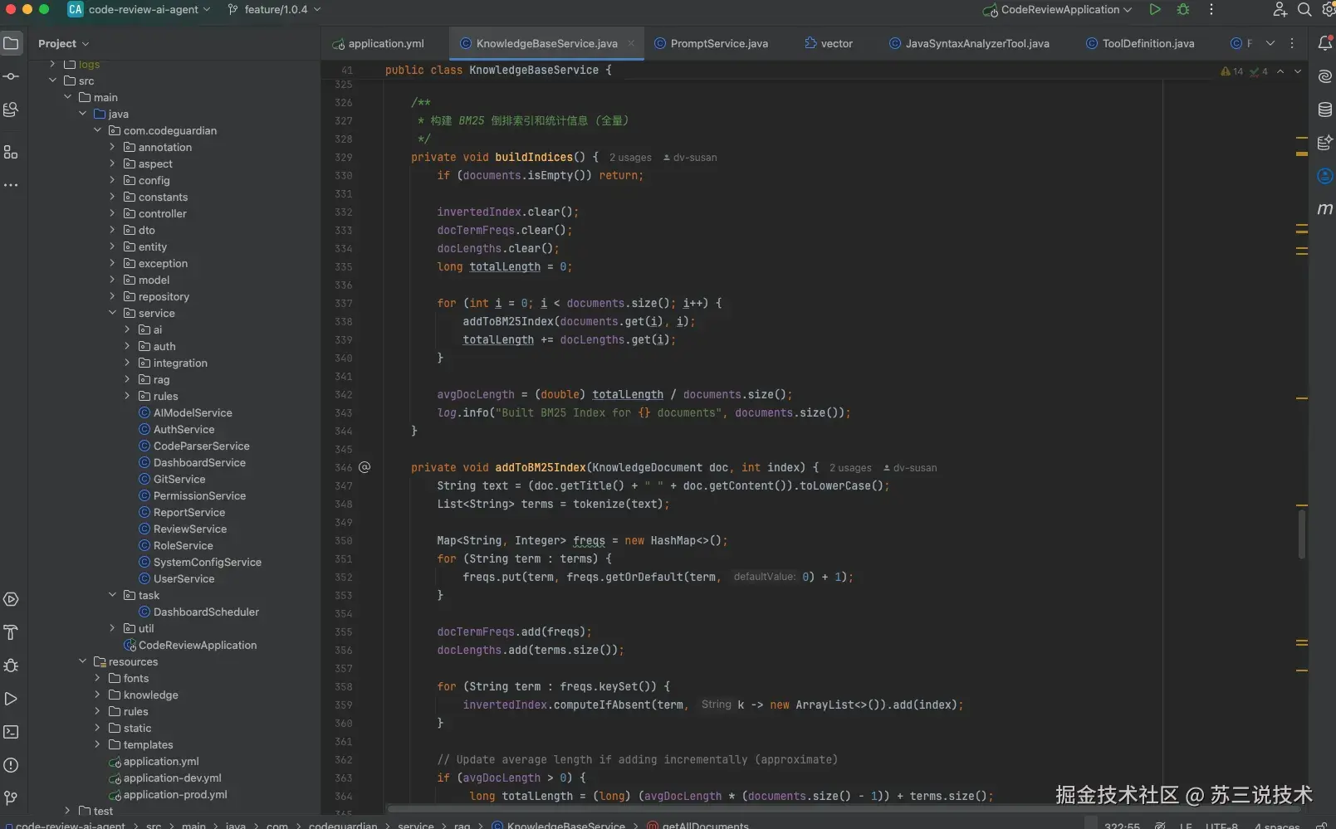Show hidden editor tabs dropdown
The width and height of the screenshot is (1336, 829).
point(1270,43)
